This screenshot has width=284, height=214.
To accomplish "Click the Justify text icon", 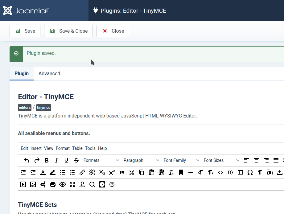I will (276, 160).
